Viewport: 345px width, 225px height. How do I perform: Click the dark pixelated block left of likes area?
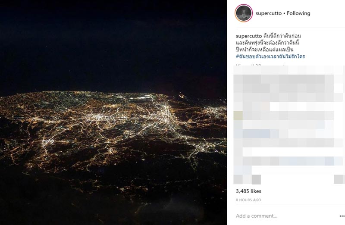256,179
